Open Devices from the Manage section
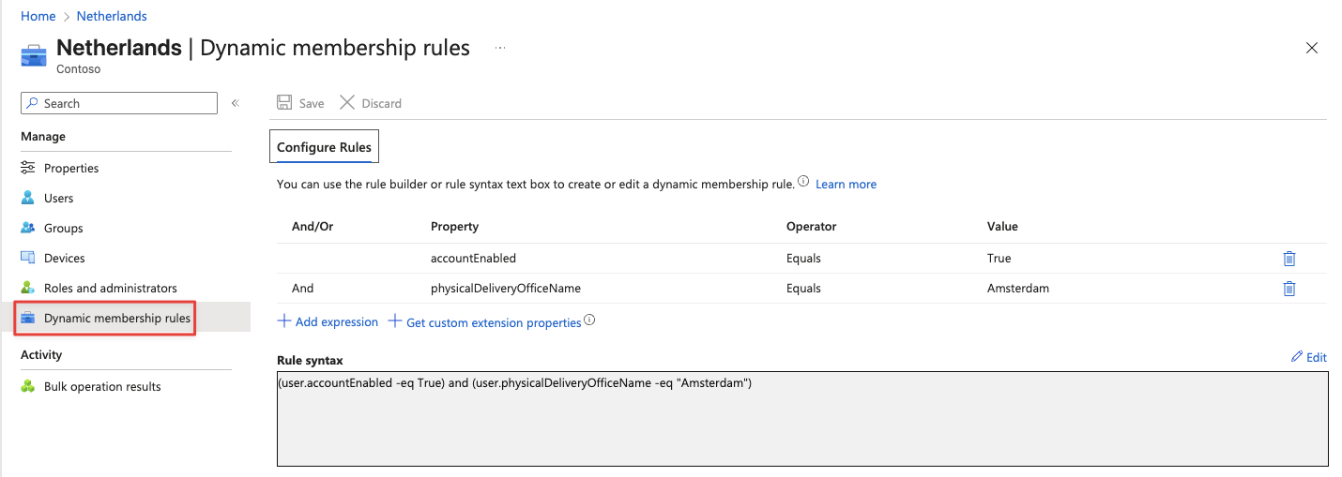1342x477 pixels. (x=64, y=259)
